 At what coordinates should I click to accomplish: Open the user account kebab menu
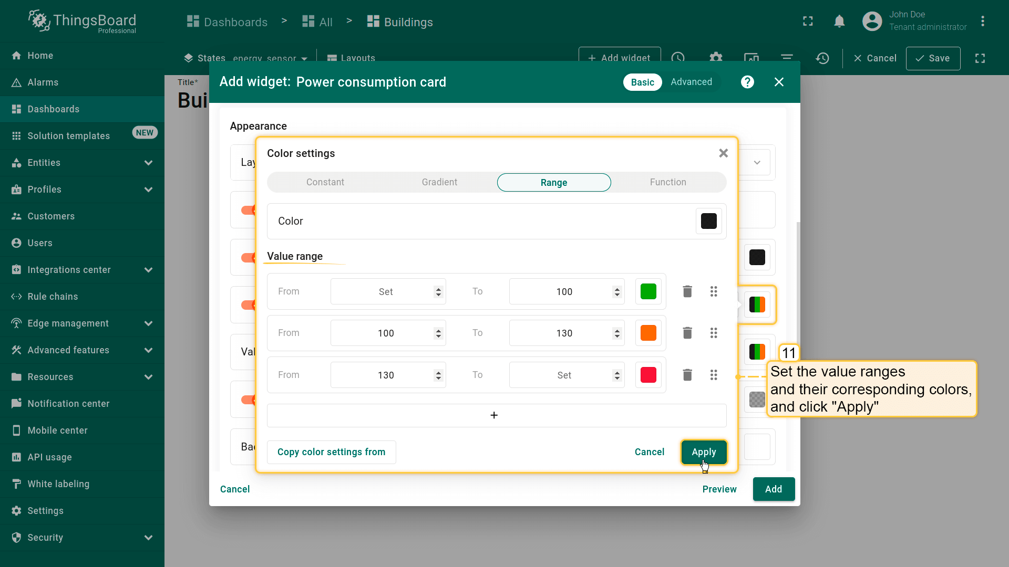pos(982,22)
